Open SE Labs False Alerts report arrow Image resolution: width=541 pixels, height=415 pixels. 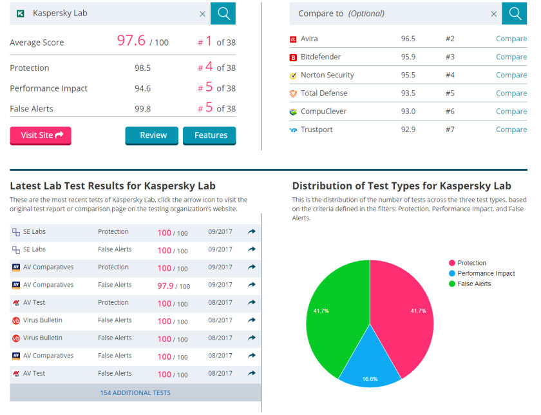pyautogui.click(x=252, y=249)
